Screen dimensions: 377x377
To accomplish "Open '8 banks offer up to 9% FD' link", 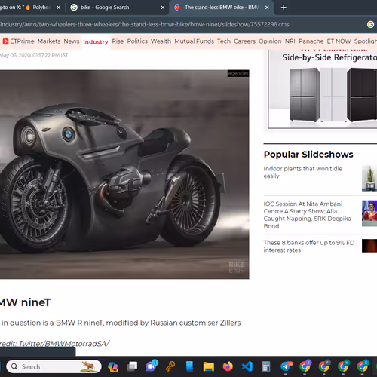I will 309,247.
